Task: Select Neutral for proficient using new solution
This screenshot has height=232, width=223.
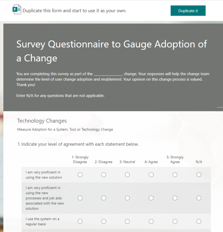Action: coord(127,175)
